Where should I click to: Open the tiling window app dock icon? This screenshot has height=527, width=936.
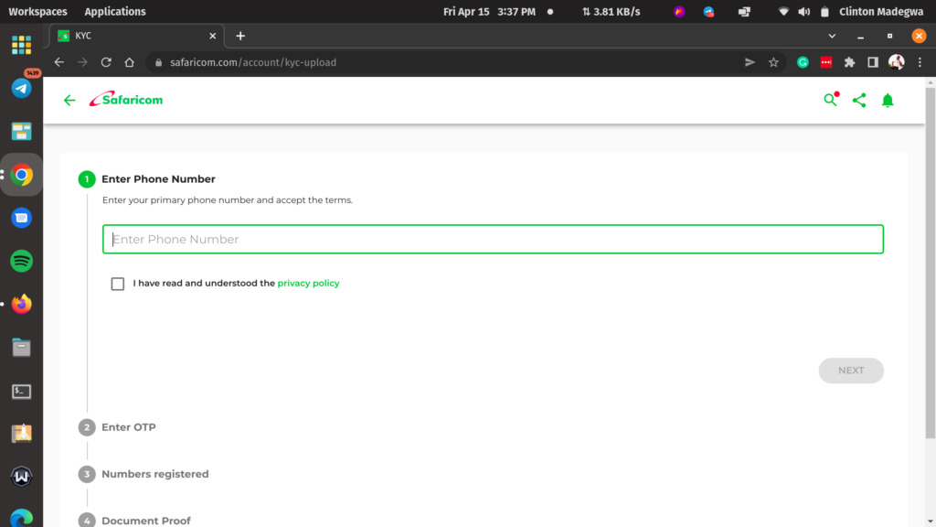(x=22, y=132)
